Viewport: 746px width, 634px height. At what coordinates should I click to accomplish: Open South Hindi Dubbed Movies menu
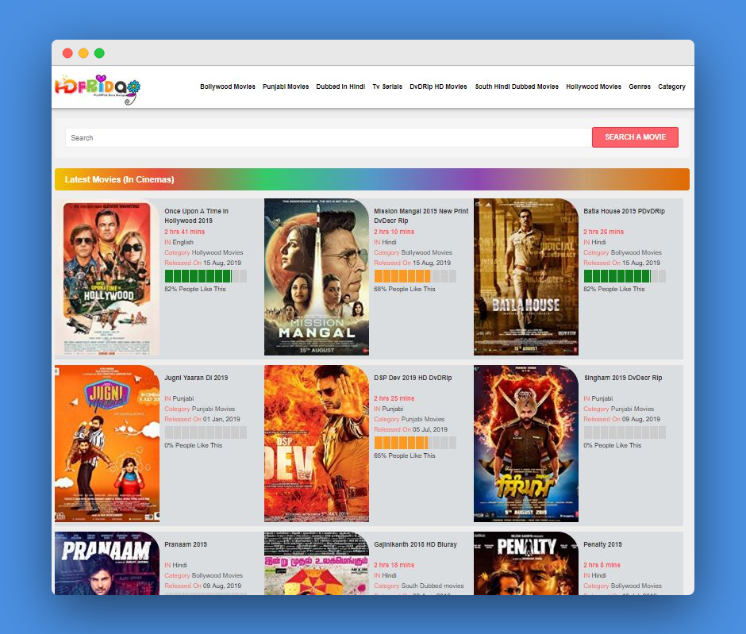tap(517, 86)
